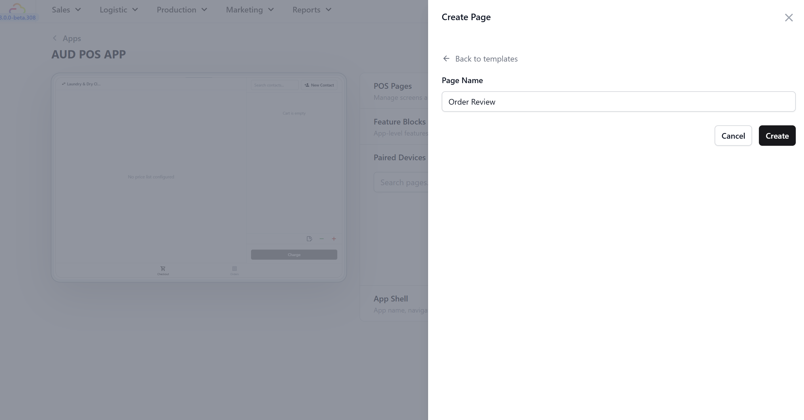Click 'No price list configured' text
804x420 pixels.
[x=151, y=177]
